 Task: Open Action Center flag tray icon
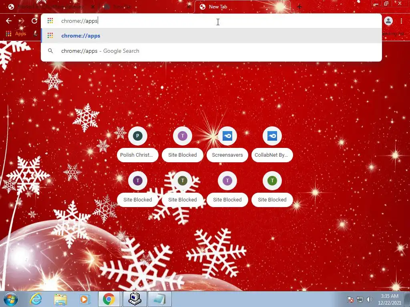coord(350,299)
